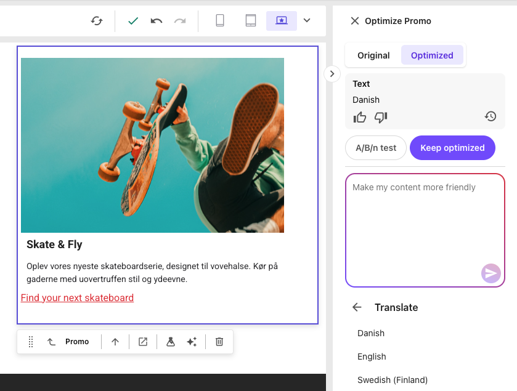The image size is (517, 391).
Task: Select Swedish (Finland) in the Translate list
Action: point(393,380)
